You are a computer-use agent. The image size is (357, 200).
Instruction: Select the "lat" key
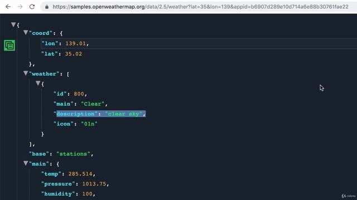tap(50, 54)
